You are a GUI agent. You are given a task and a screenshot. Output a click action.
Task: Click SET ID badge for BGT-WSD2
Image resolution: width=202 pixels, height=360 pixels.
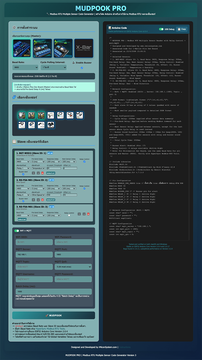tap(50, 153)
